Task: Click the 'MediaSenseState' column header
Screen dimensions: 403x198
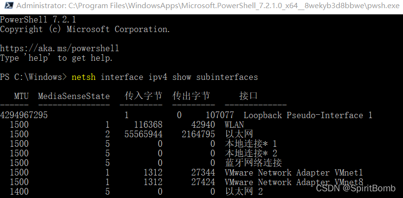Action: click(74, 96)
